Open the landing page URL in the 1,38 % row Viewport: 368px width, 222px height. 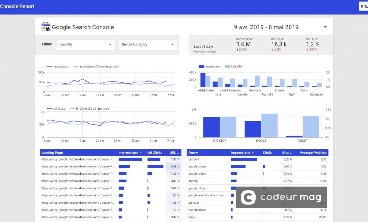78,159
